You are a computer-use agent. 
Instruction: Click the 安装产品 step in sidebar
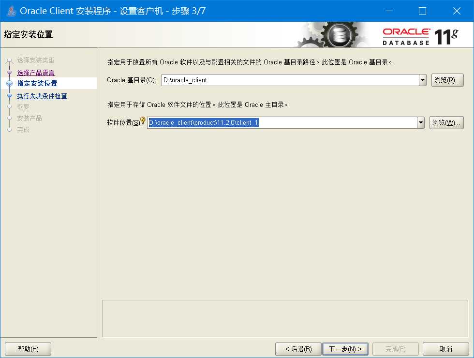pos(30,118)
